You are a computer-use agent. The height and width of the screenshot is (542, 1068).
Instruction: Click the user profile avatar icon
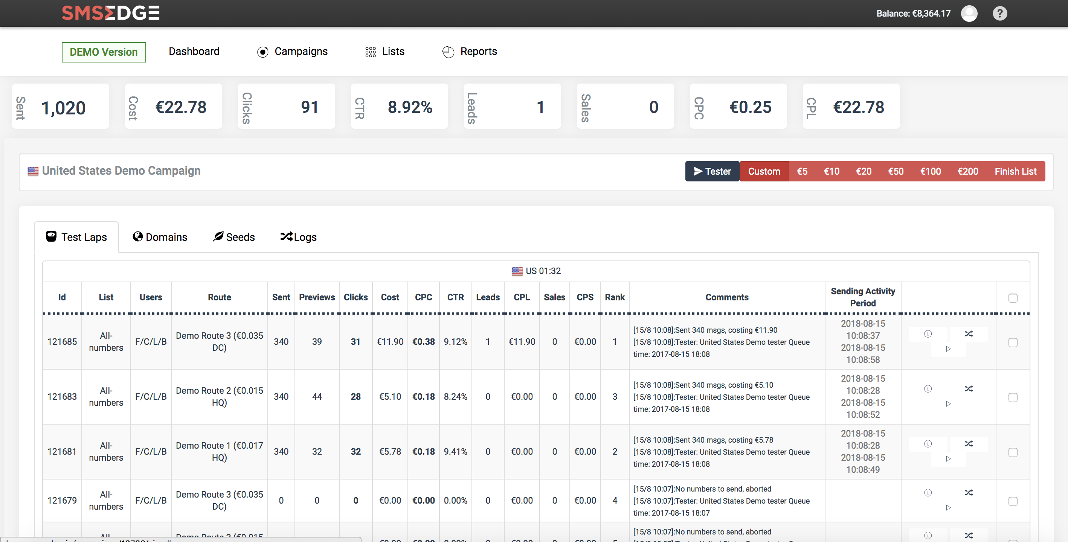tap(969, 14)
